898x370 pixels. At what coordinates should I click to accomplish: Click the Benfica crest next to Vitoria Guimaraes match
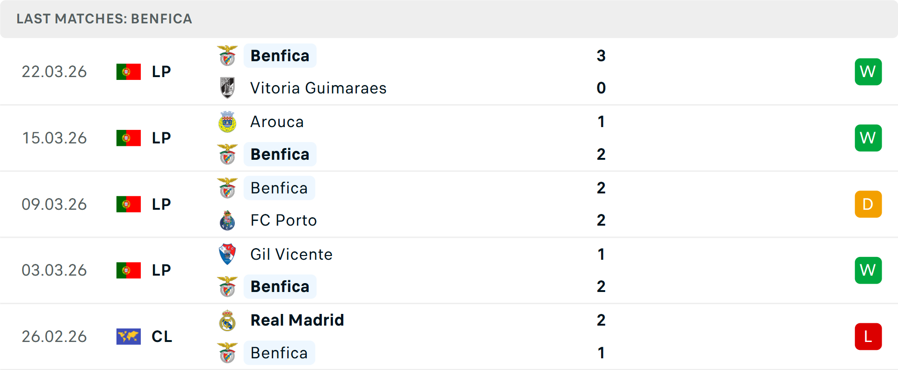pos(228,55)
